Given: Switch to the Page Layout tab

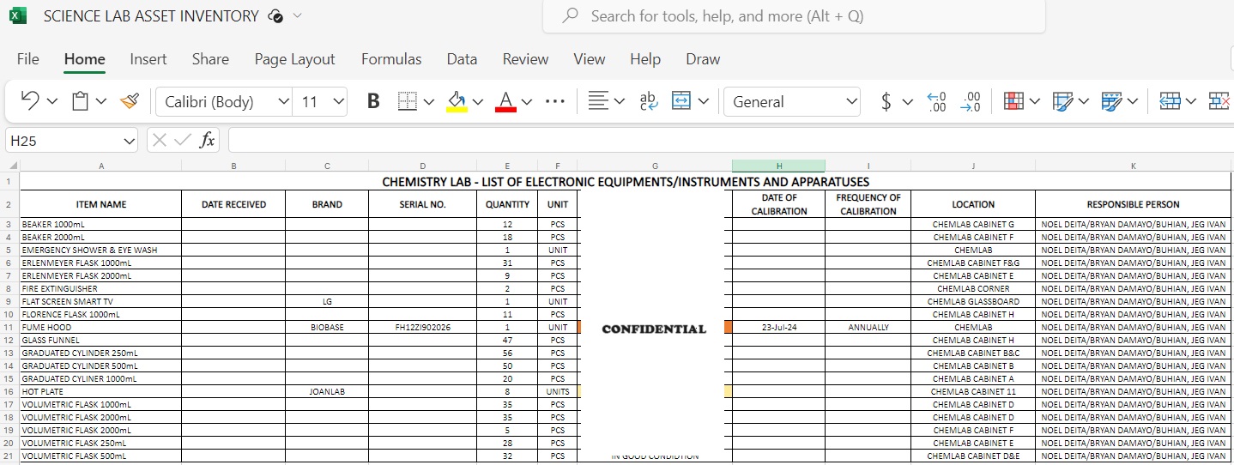Looking at the screenshot, I should (294, 59).
